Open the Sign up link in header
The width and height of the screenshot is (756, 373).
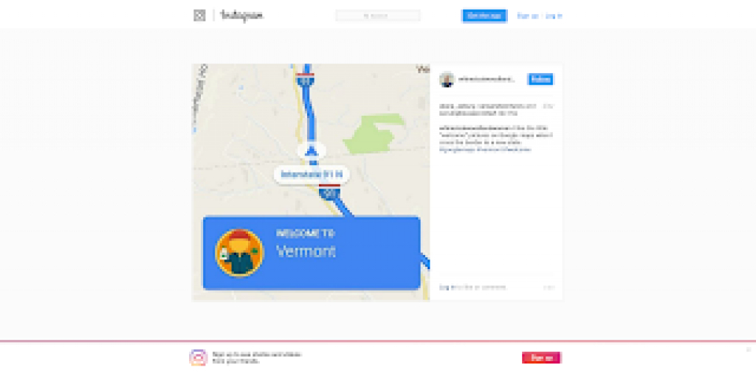click(527, 16)
